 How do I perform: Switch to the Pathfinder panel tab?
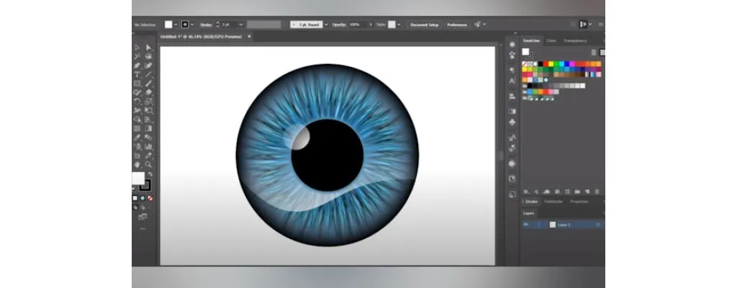click(553, 202)
